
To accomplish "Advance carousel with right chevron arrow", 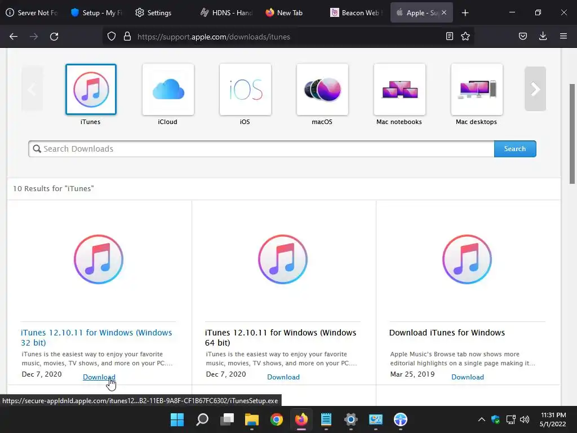I will (x=535, y=89).
